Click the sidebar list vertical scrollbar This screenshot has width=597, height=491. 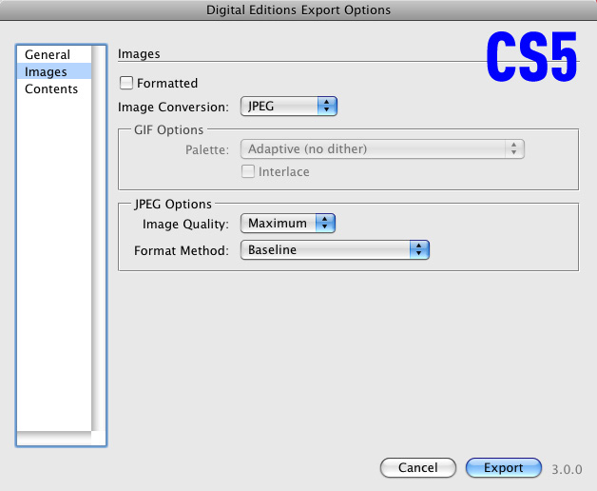[98, 238]
